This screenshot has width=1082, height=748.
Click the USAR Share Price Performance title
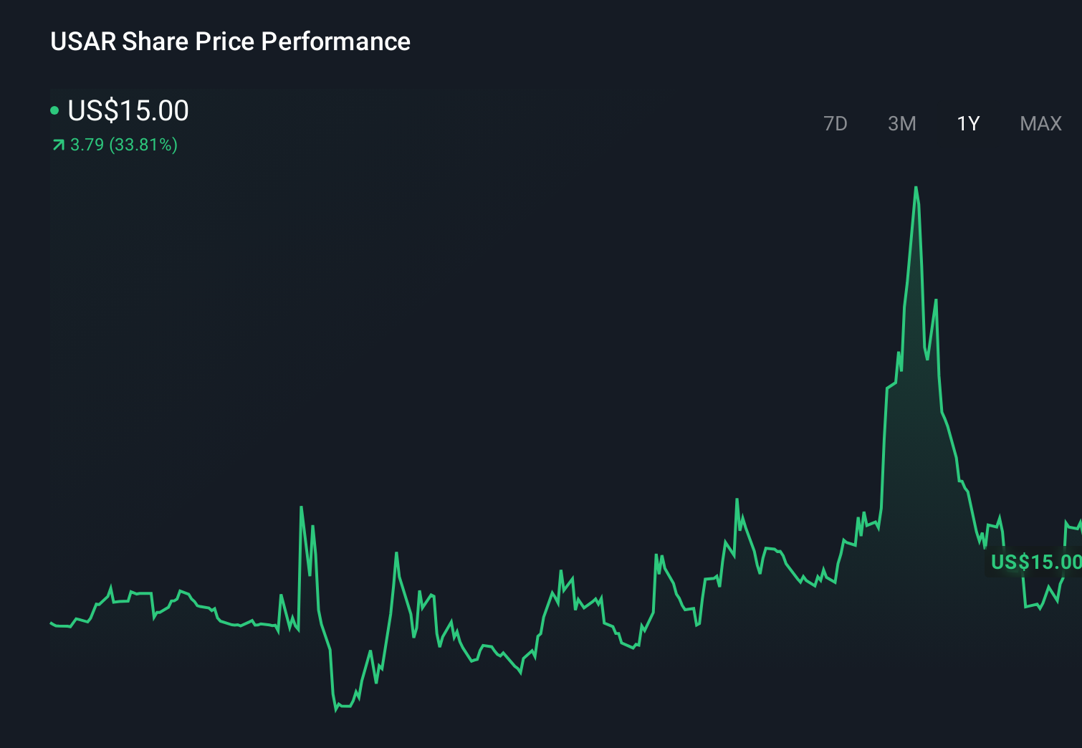tap(230, 42)
